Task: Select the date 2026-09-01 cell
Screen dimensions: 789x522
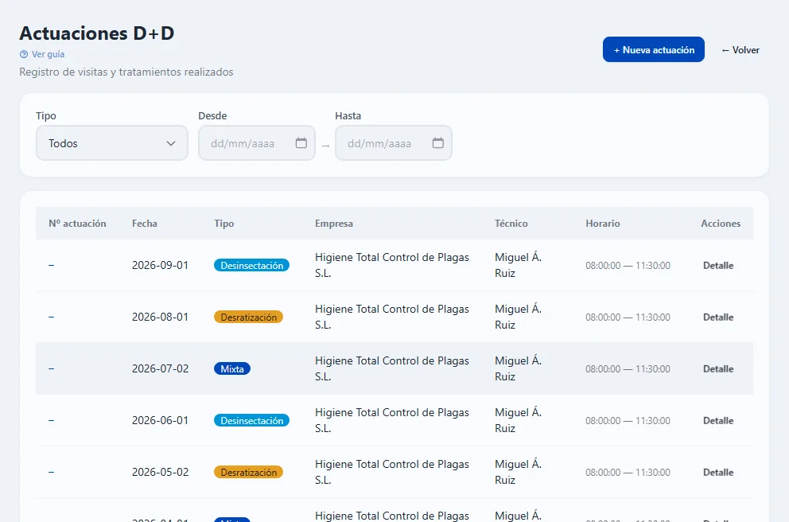Action: click(x=160, y=265)
